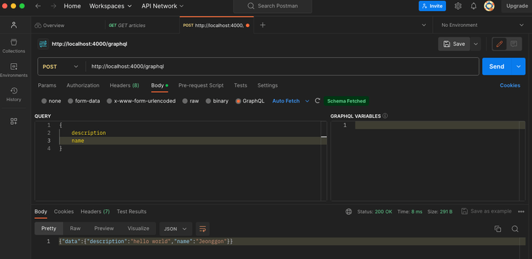This screenshot has width=532, height=259.
Task: Select the none body type
Action: point(51,101)
